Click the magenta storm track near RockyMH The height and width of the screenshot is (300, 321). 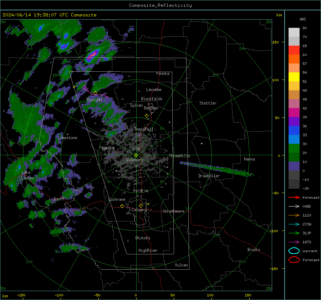click(x=95, y=92)
